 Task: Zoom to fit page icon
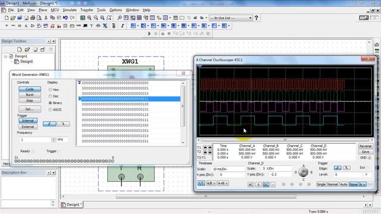tap(109, 18)
